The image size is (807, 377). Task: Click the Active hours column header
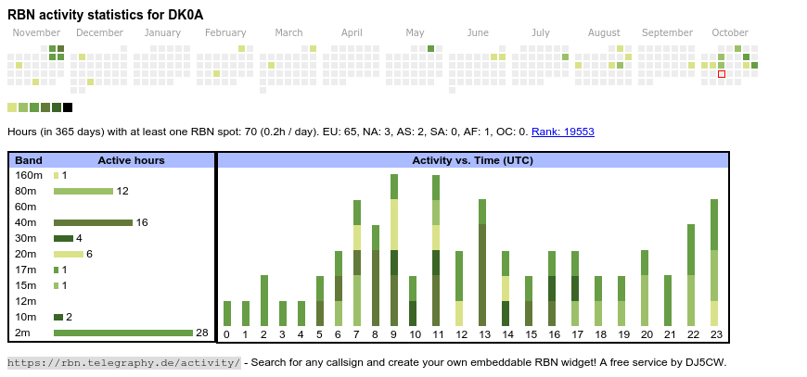(x=131, y=160)
